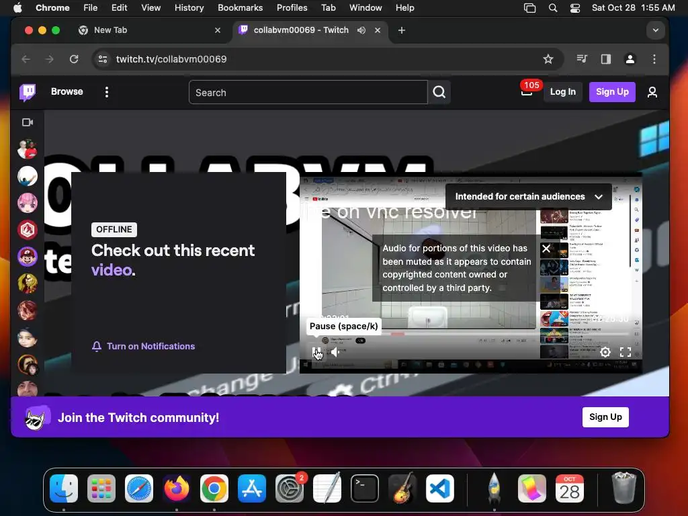Open Visual Studio Code from the Dock
The width and height of the screenshot is (688, 516).
coord(439,488)
